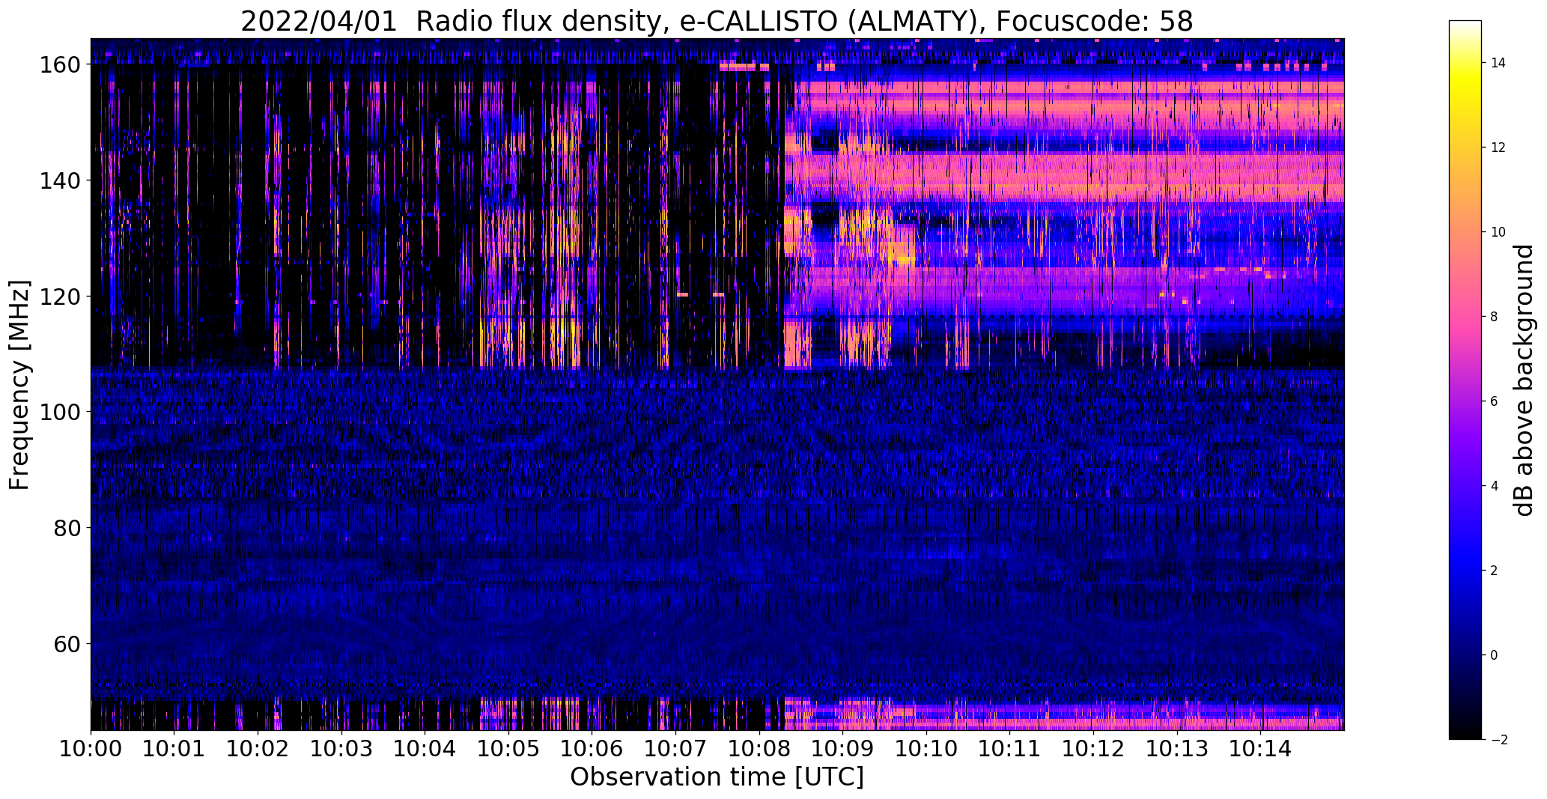
Task: Click the 10:07 time tick label
Action: pyautogui.click(x=675, y=748)
